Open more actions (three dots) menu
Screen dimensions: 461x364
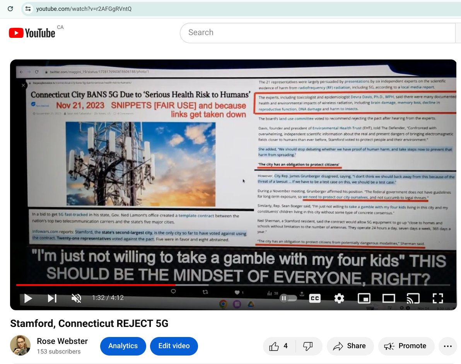click(447, 346)
